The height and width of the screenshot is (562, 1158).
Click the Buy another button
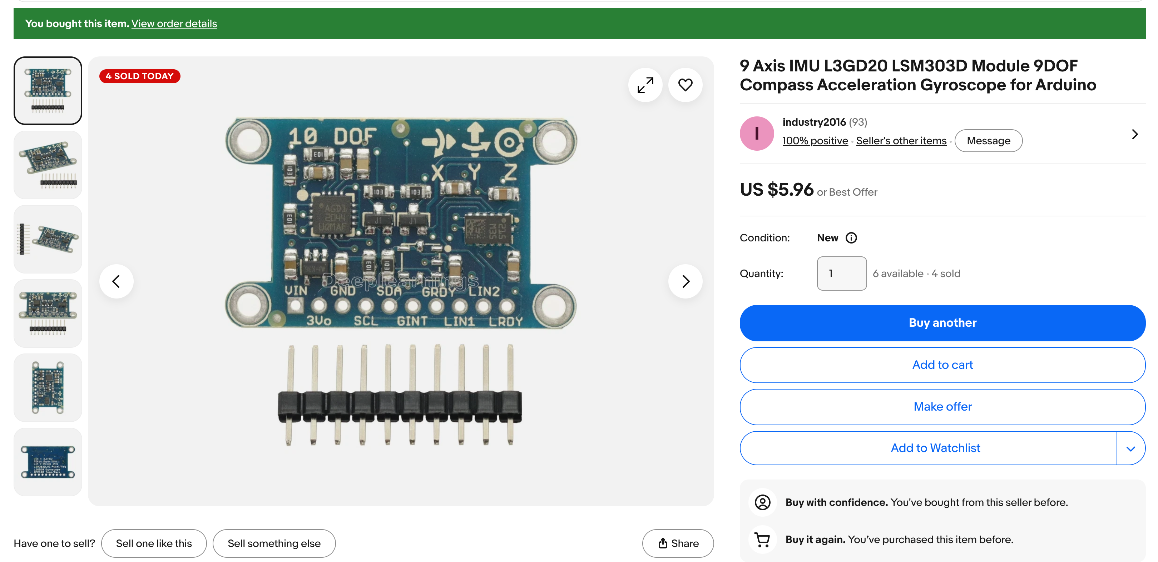pos(942,322)
